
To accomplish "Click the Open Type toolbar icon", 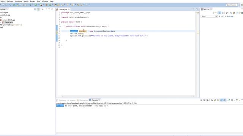I will [x=55, y=5].
